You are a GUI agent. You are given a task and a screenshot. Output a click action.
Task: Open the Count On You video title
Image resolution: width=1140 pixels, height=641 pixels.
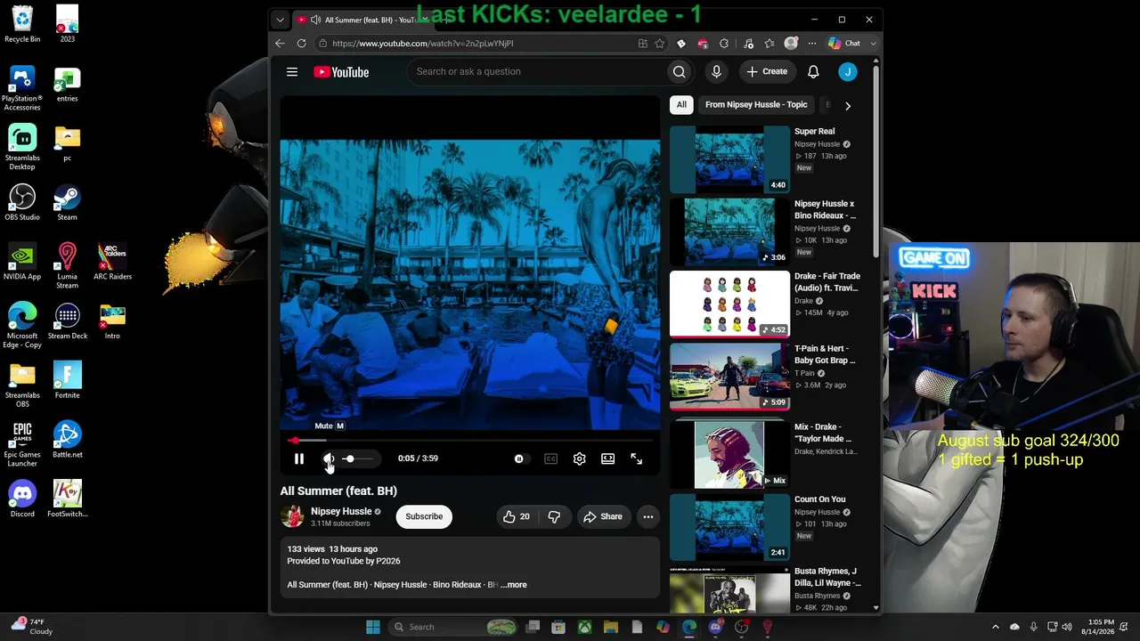[820, 499]
